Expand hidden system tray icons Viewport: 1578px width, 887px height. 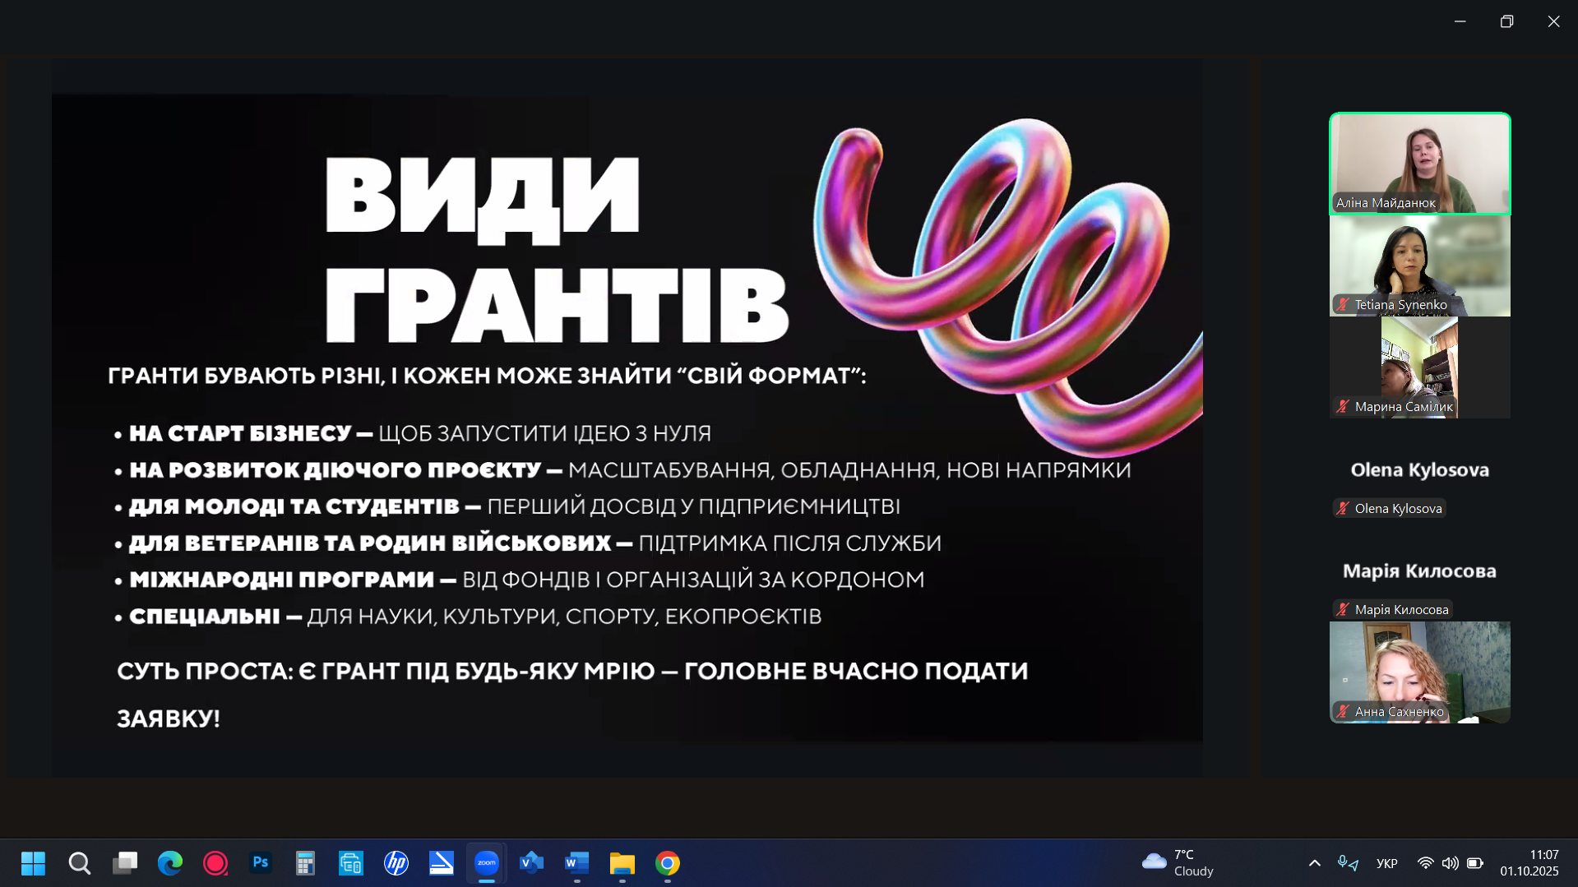point(1314,863)
